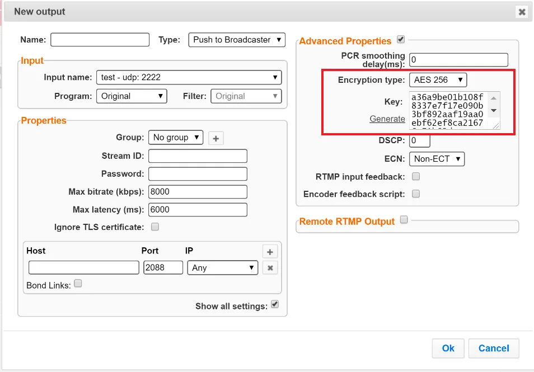Viewport: 534px width, 372px height.
Task: Enable the Remote RTMP Output checkbox
Action: coord(404,219)
